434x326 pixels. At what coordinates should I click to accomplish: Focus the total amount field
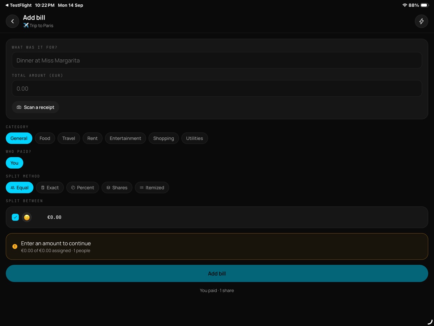click(217, 89)
